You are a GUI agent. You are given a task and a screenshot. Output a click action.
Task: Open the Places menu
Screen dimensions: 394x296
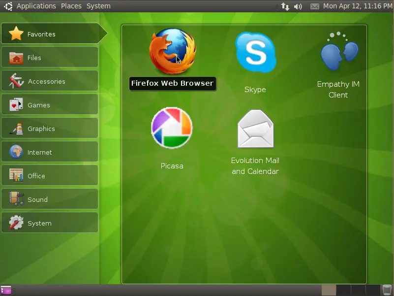71,6
